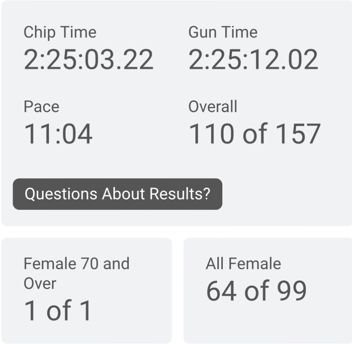The image size is (352, 344).
Task: Click the Pace label
Action: [x=42, y=107]
